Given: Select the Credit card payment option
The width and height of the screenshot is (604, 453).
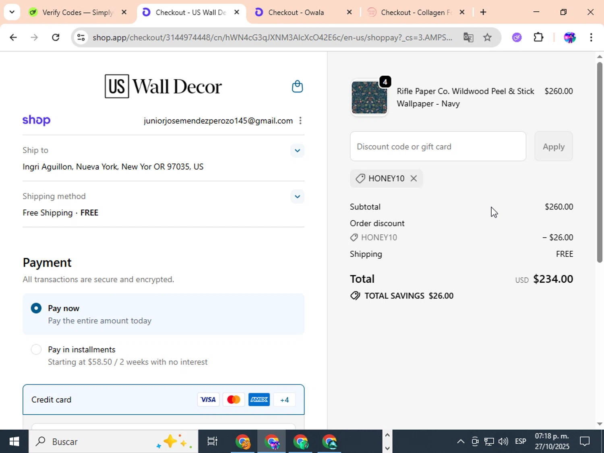Looking at the screenshot, I should click(x=163, y=399).
